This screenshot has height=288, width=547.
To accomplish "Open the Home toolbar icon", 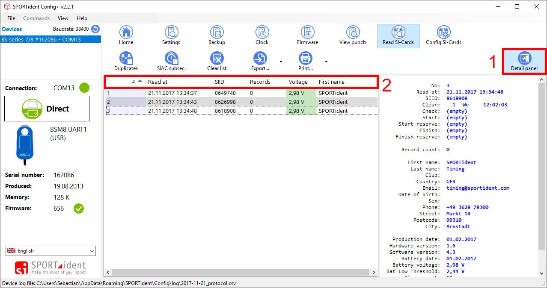I will tap(126, 35).
